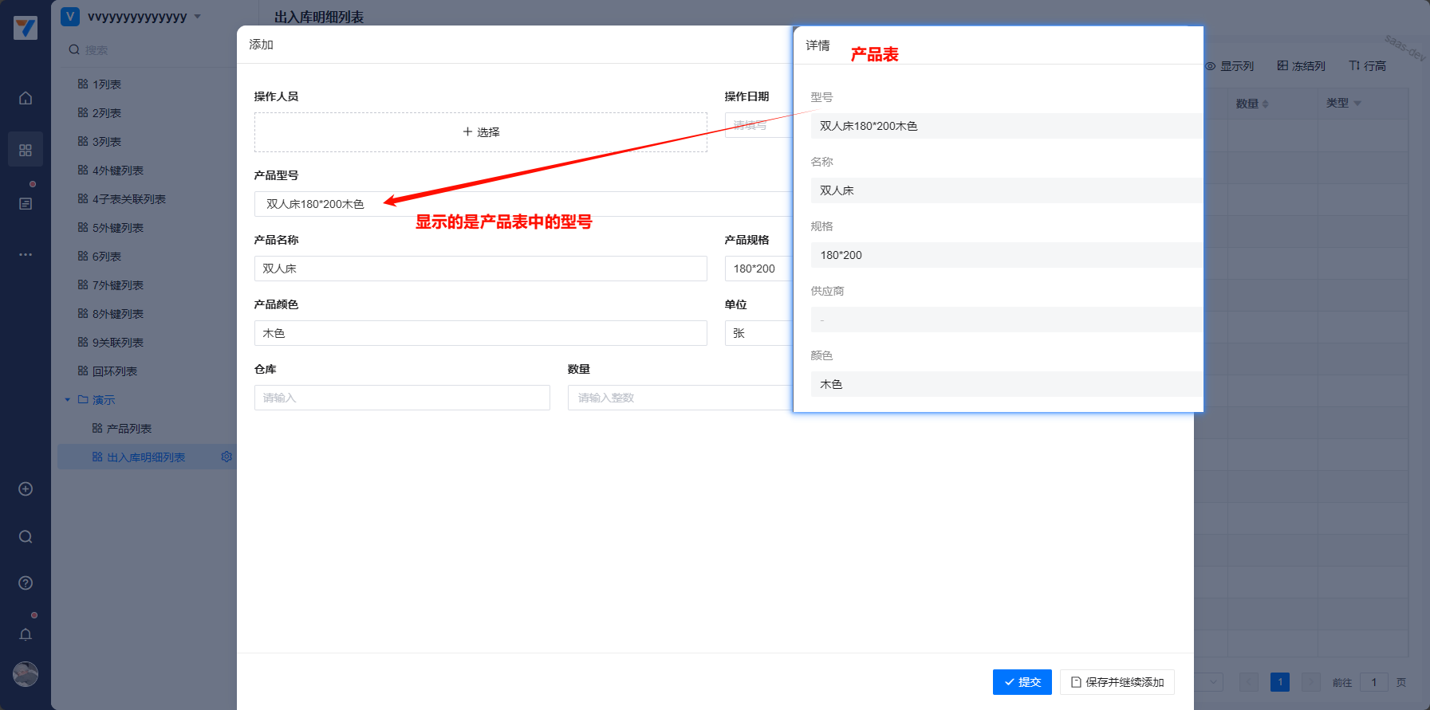The image size is (1430, 710).
Task: Open 4子表关联列表 from the sidebar
Action: [128, 199]
